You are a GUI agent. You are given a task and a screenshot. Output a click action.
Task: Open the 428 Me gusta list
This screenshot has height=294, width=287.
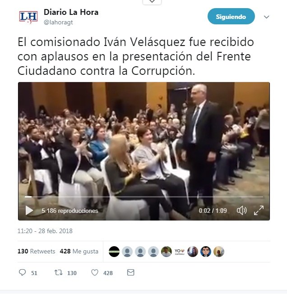(x=79, y=251)
